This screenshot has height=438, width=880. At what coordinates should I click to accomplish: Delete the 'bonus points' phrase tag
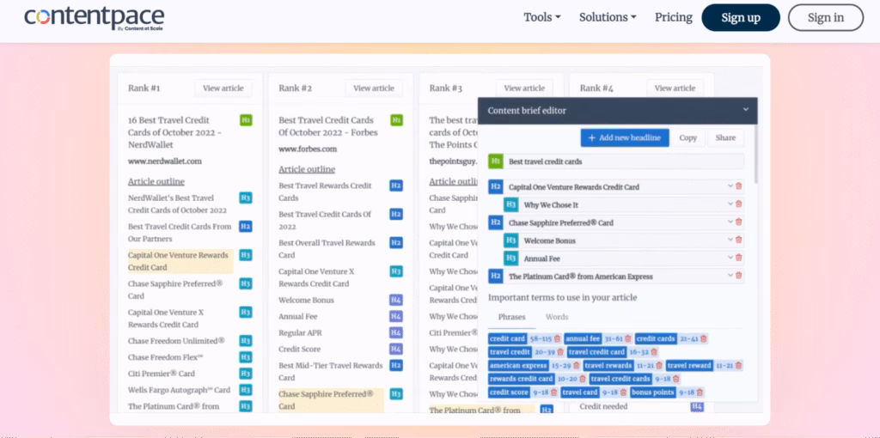click(x=701, y=392)
